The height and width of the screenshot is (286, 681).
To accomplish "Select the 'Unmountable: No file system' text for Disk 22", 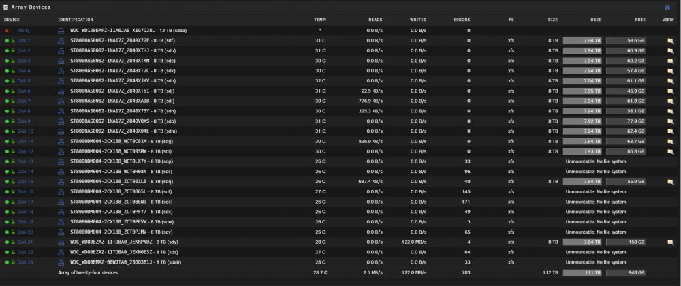I will tap(596, 252).
